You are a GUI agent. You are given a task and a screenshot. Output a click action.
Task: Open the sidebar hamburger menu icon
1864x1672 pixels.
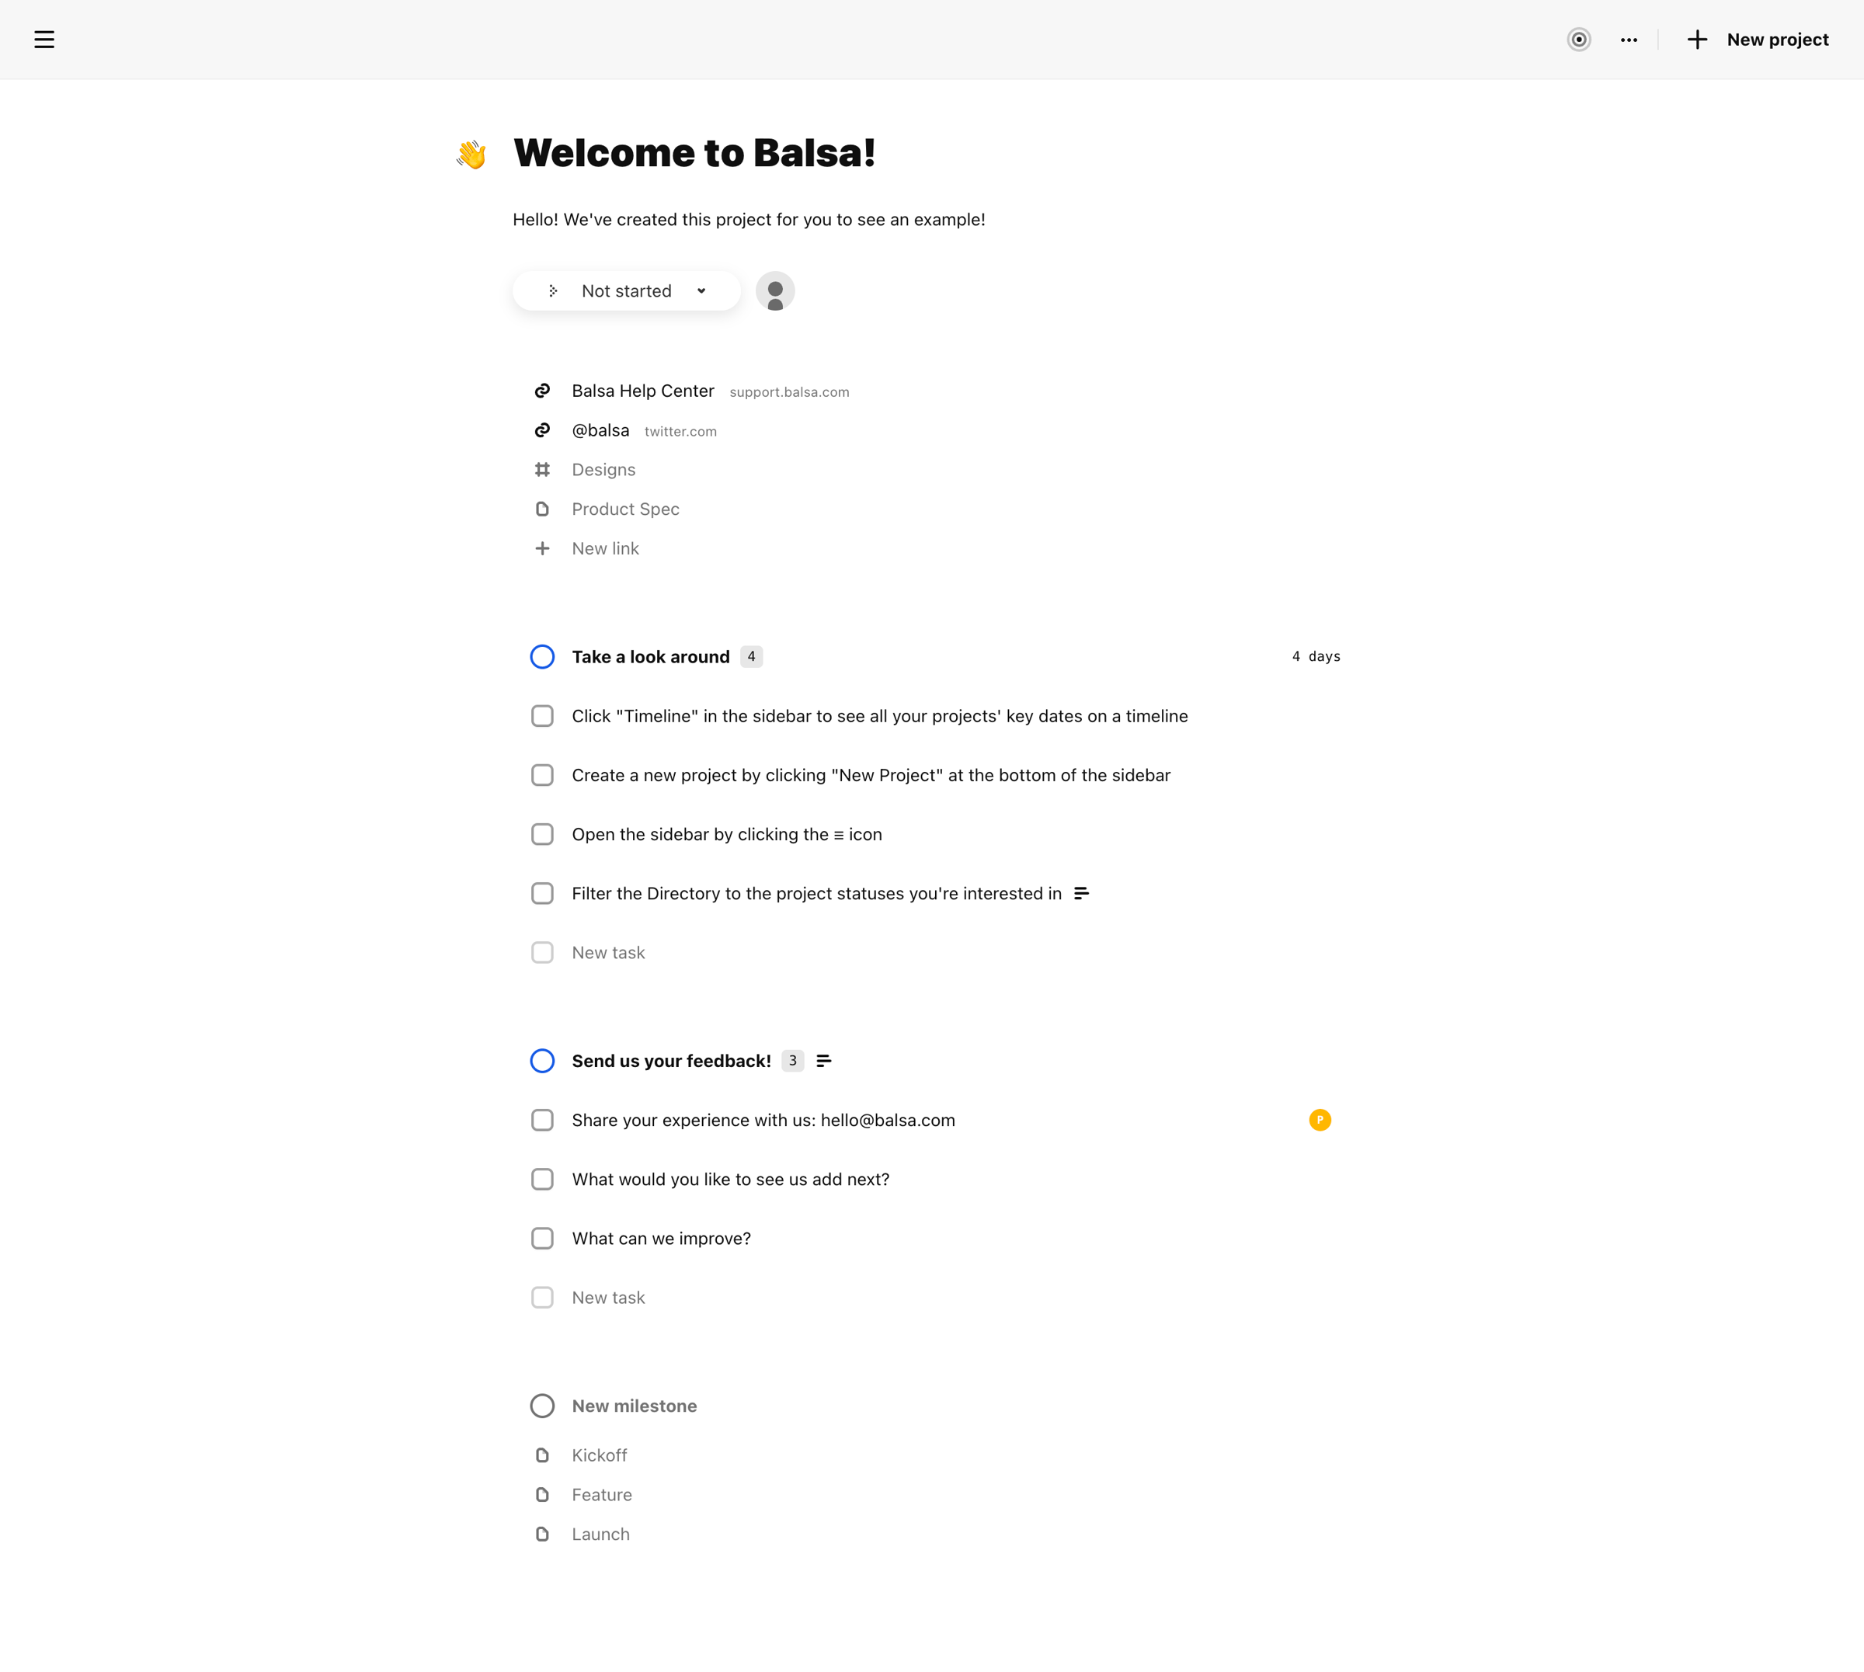point(44,40)
